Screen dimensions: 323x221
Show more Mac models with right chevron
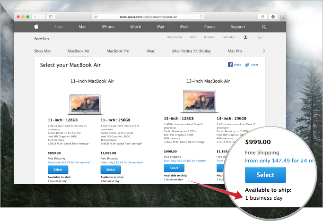tap(264, 51)
